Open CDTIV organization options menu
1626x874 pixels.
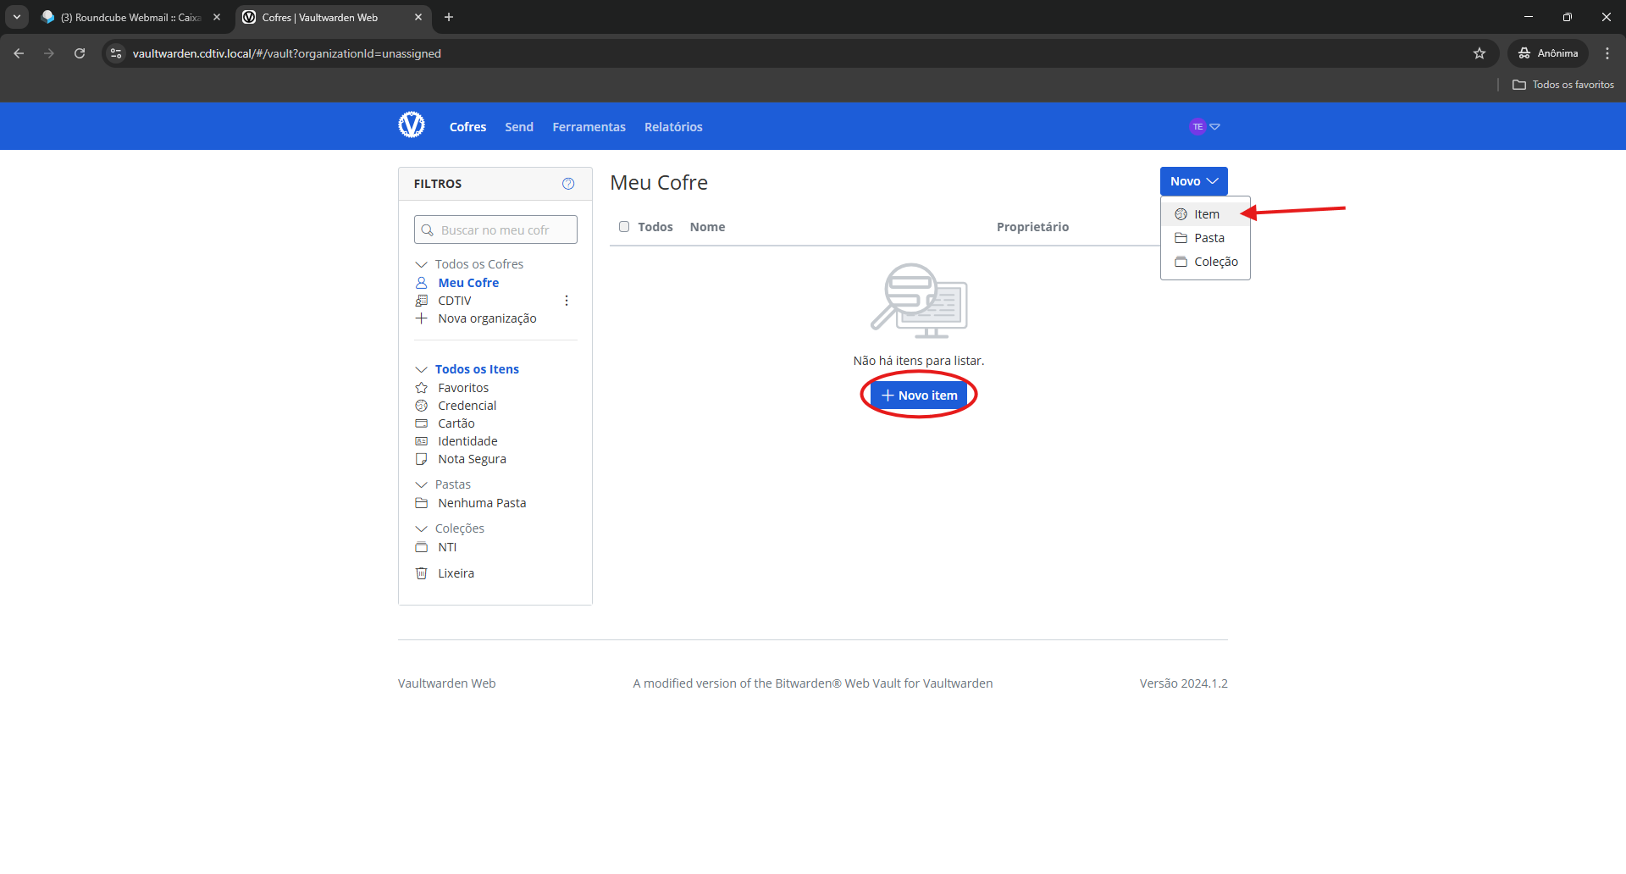tap(567, 301)
